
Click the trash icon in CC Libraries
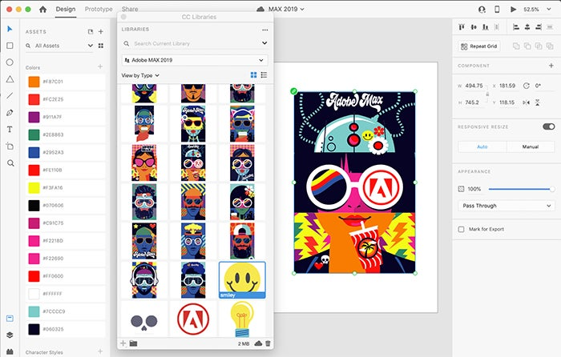268,343
